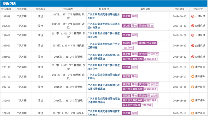Open complaint summary link for row 279979
The width and height of the screenshot is (208, 116).
pos(103,100)
